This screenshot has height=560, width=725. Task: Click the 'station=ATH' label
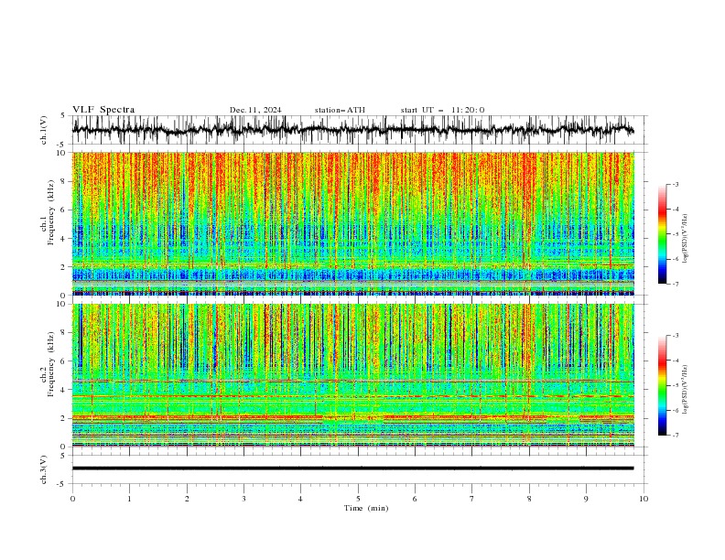point(340,110)
